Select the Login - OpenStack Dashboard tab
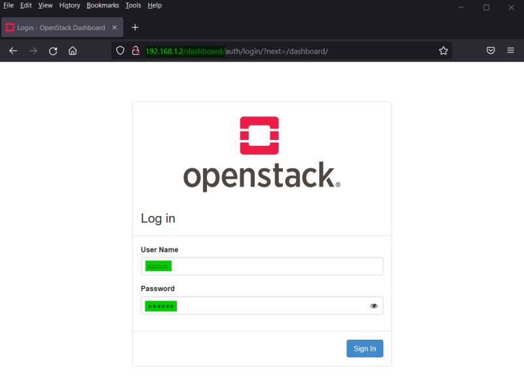524x379 pixels. 62,27
